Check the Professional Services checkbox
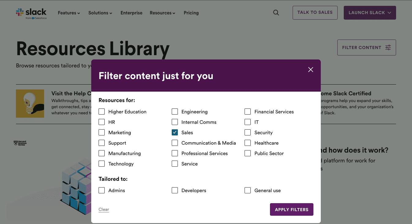 click(175, 153)
